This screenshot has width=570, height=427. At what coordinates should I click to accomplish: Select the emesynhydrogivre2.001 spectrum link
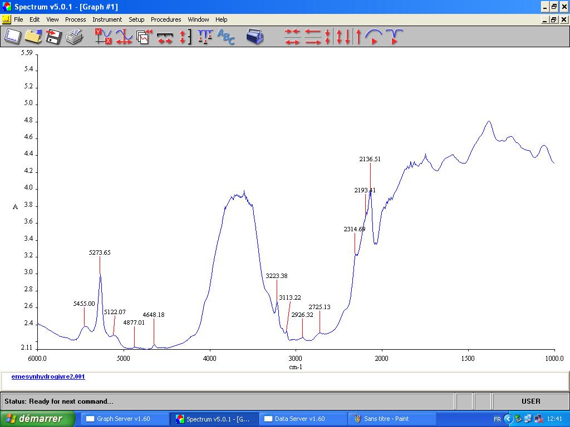48,376
